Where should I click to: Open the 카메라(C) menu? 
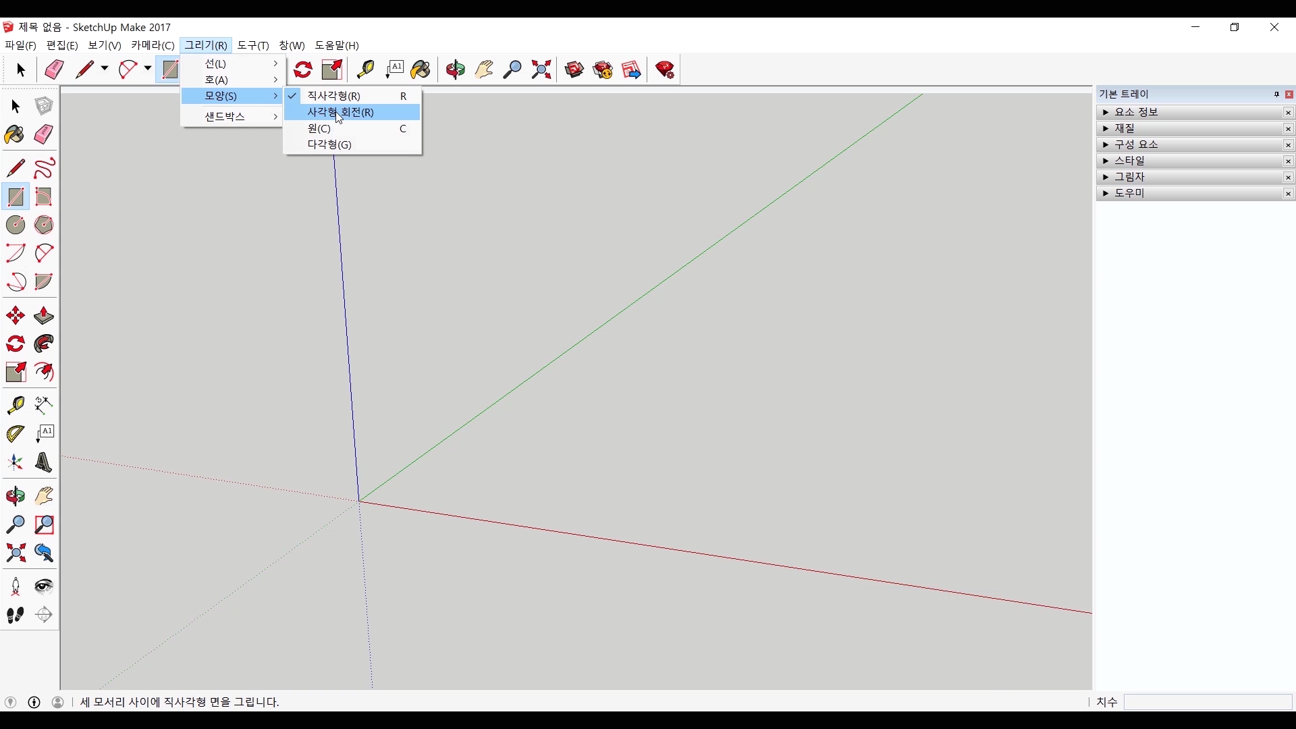[153, 45]
